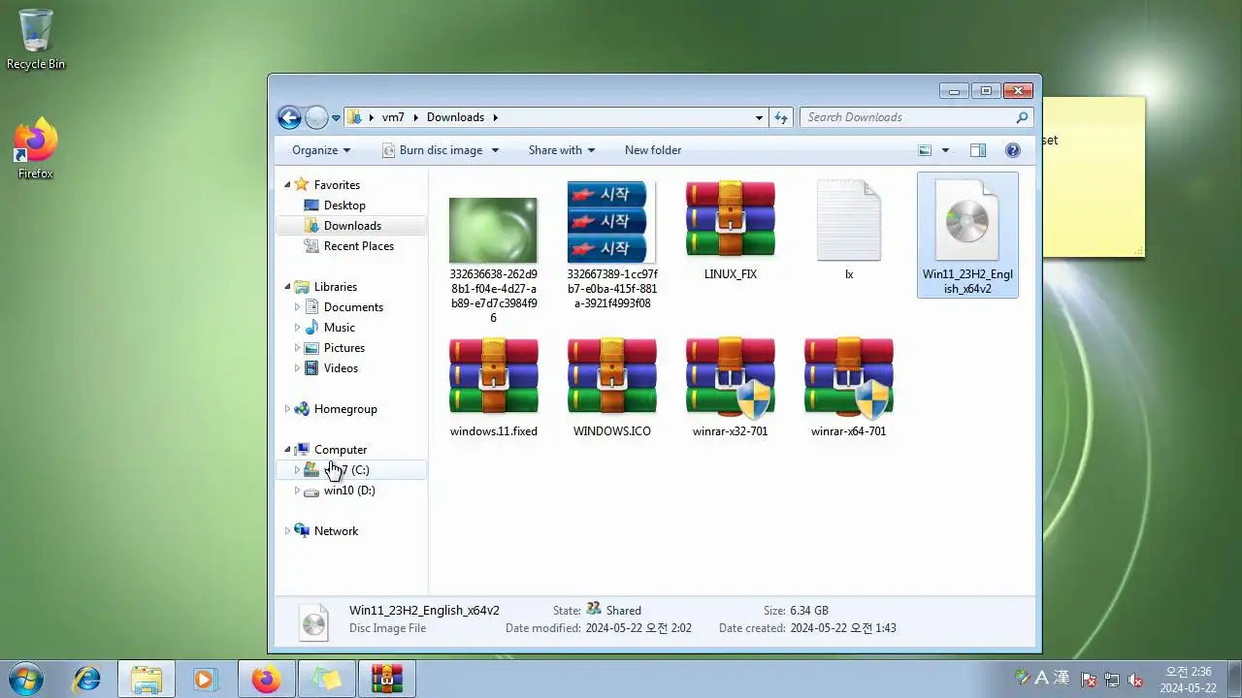Create a New folder
This screenshot has width=1242, height=698.
point(653,150)
